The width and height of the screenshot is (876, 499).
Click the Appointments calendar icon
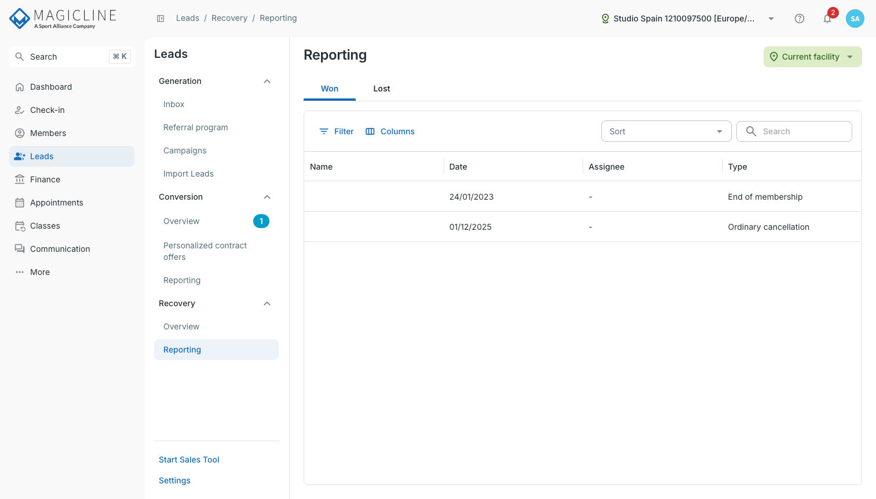point(20,203)
